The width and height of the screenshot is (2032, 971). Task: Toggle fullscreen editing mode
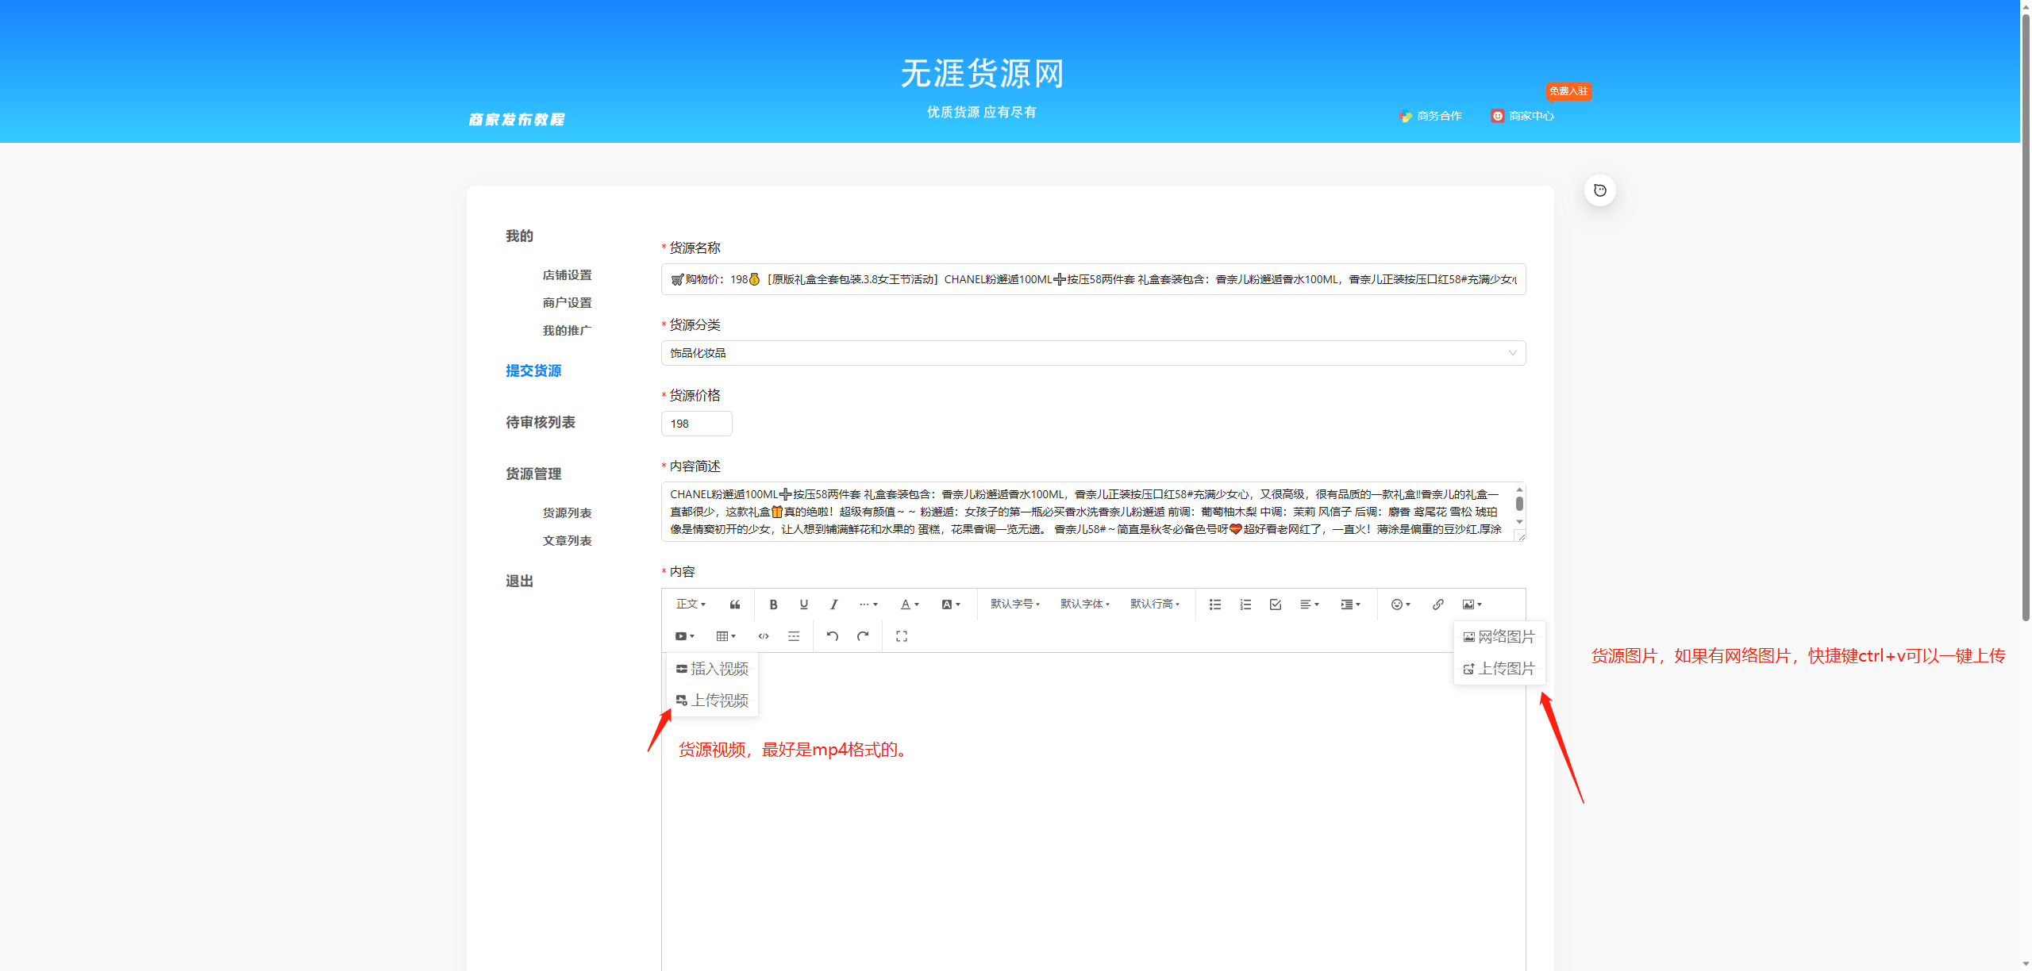[x=902, y=635]
